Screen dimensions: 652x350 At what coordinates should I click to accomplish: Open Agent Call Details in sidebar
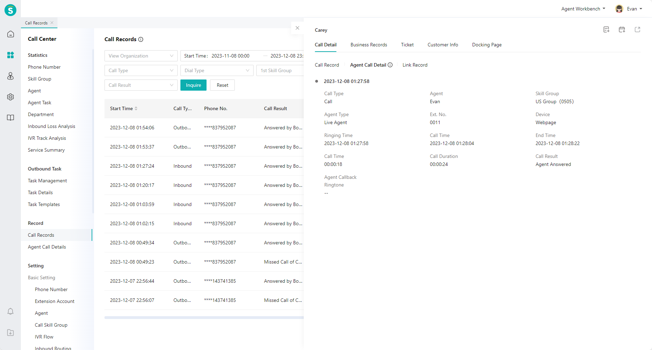[x=47, y=247]
